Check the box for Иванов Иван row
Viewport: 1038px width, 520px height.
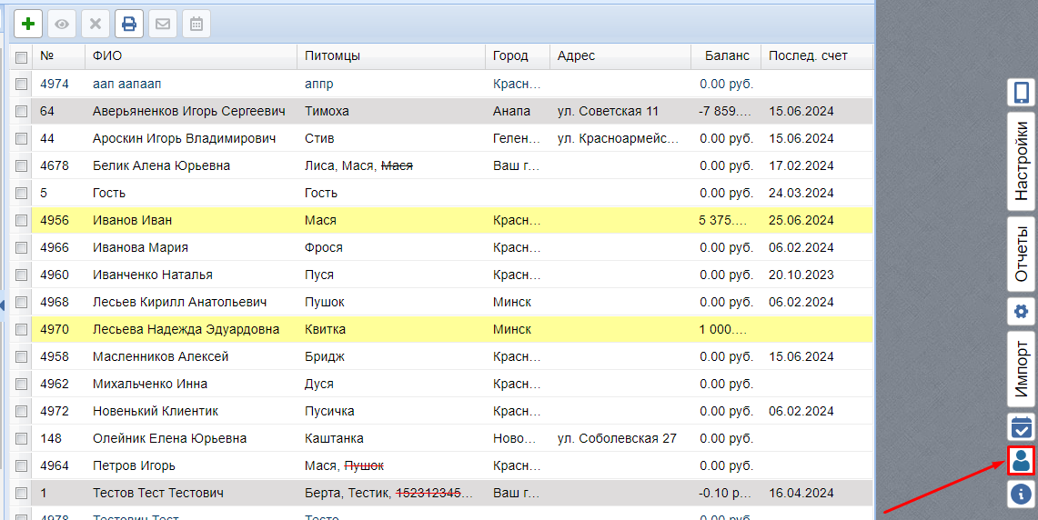point(21,220)
